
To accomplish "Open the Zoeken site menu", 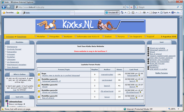I will click(107, 37).
